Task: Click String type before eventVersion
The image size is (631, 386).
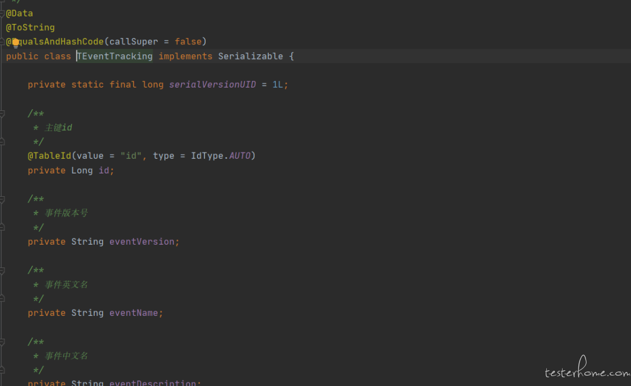Action: click(87, 242)
